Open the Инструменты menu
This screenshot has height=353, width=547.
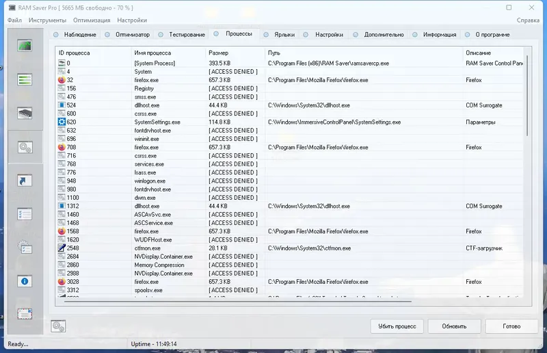47,21
